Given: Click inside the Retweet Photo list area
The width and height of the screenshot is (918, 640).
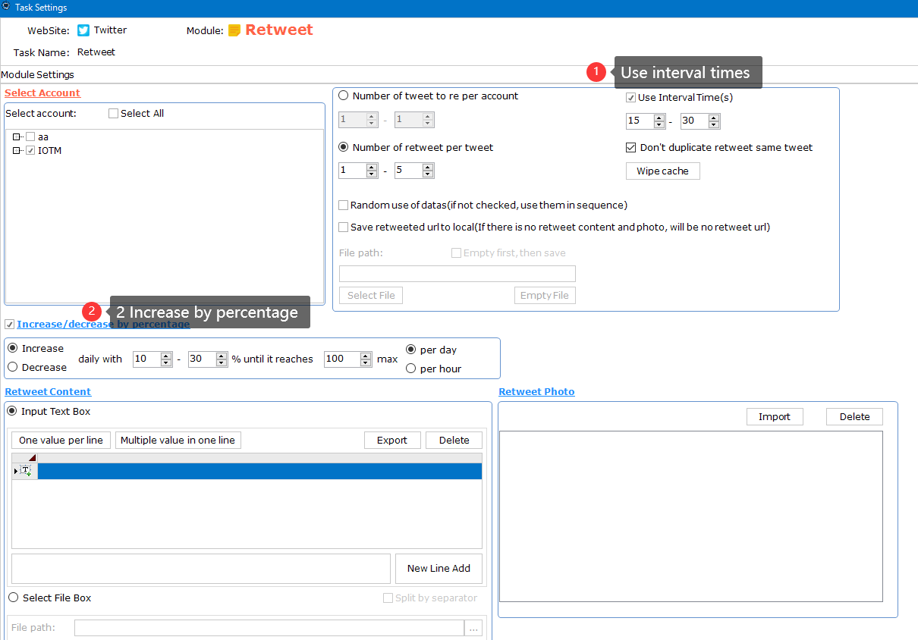Looking at the screenshot, I should [690, 516].
